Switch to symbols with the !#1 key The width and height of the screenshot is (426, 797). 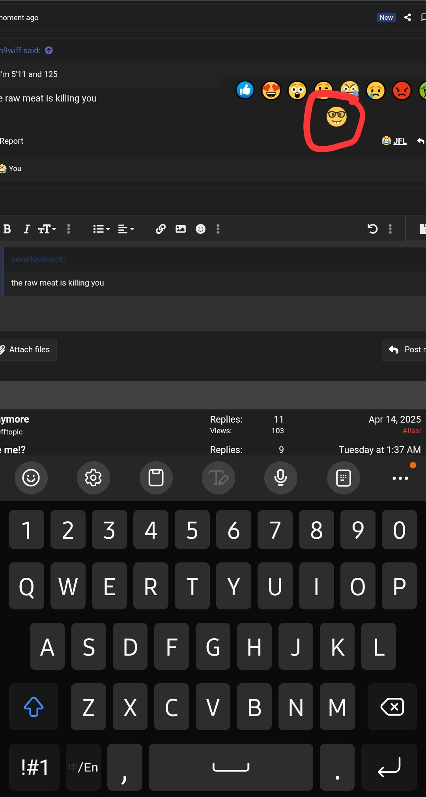pyautogui.click(x=34, y=767)
